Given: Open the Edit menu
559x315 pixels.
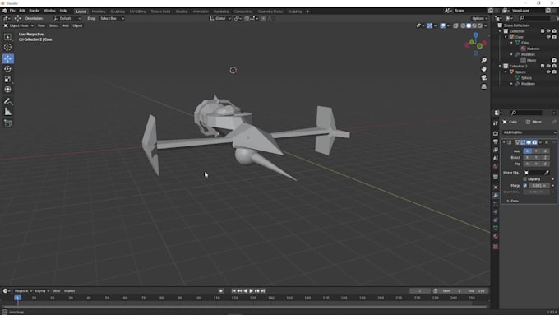Looking at the screenshot, I should tap(22, 11).
